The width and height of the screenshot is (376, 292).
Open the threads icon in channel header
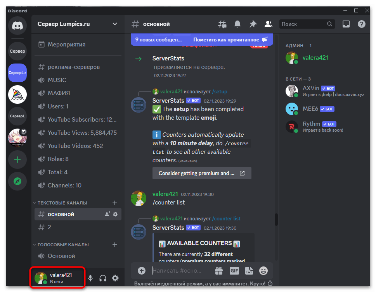[222, 24]
